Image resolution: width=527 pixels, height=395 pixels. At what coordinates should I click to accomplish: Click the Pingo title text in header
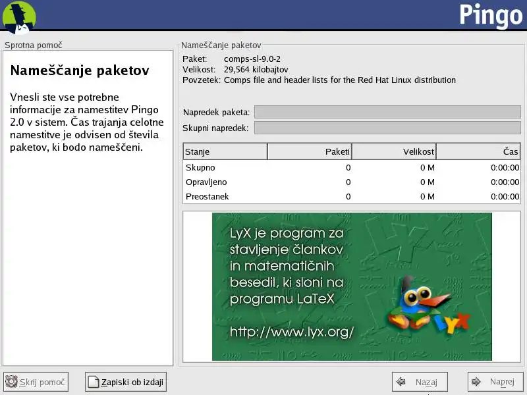(491, 15)
